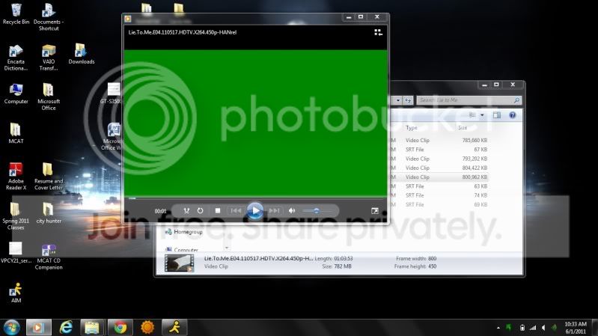The height and width of the screenshot is (336, 598).
Task: Select the 800,962 KB Video Clip row
Action: click(x=439, y=177)
